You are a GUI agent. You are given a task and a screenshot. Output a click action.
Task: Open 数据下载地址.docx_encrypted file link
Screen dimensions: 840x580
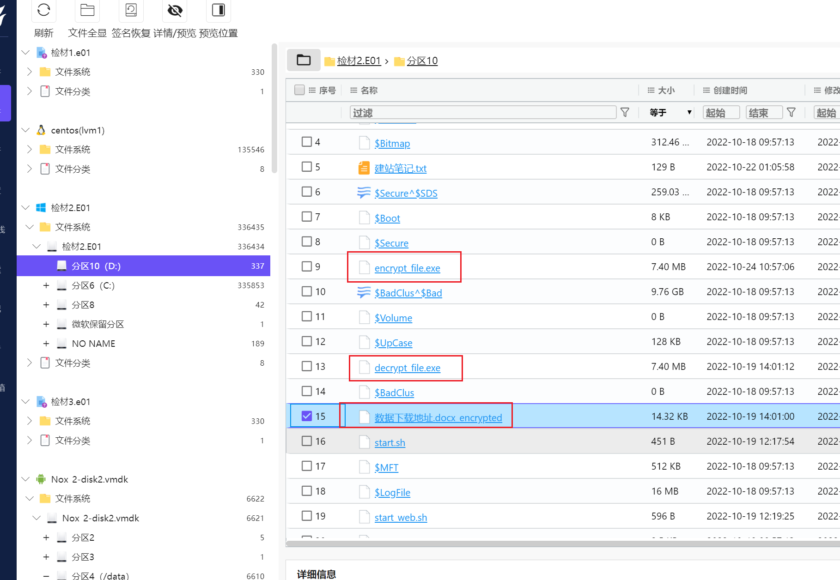click(438, 417)
